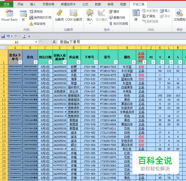Click red 返修 cell in row 21
This screenshot has height=181, width=186.
[x=141, y=145]
